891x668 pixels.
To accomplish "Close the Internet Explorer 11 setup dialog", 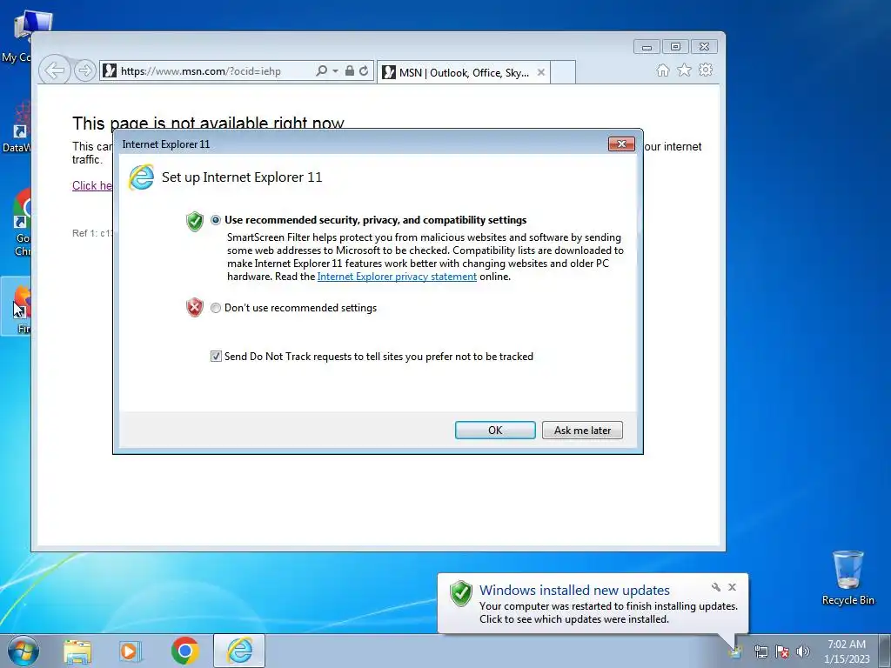I will pyautogui.click(x=621, y=144).
